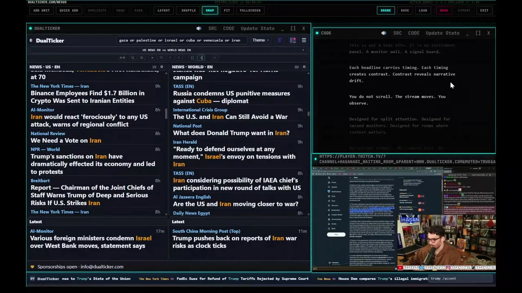Click the FedEx Sues for Refund ticker item
Image resolution: width=522 pixels, height=293 pixels.
coord(242,279)
